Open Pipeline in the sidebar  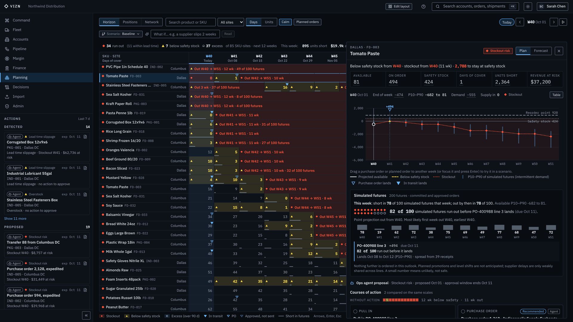coord(47,49)
